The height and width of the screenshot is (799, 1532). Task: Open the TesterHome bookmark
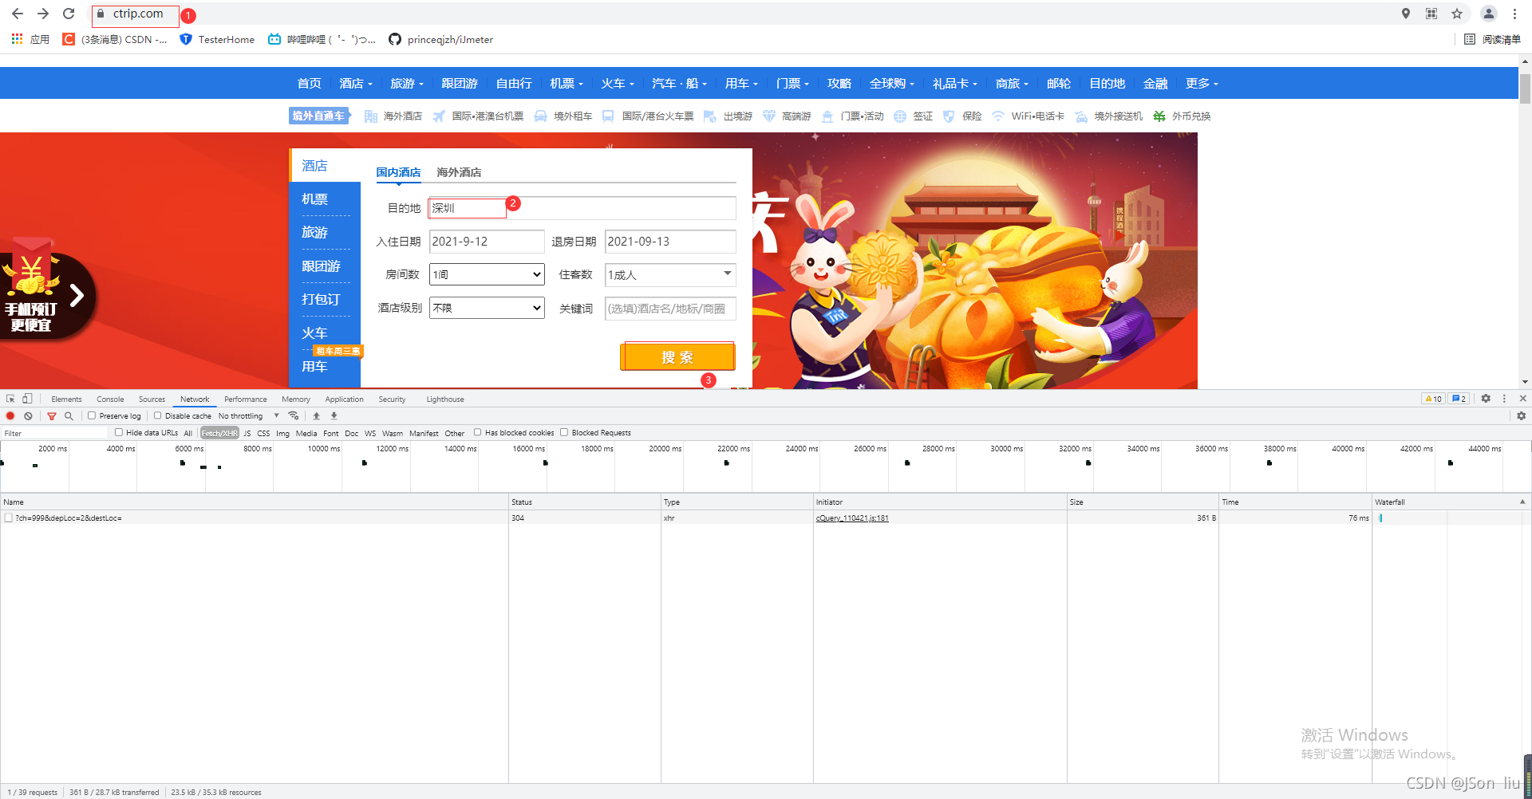click(x=217, y=39)
